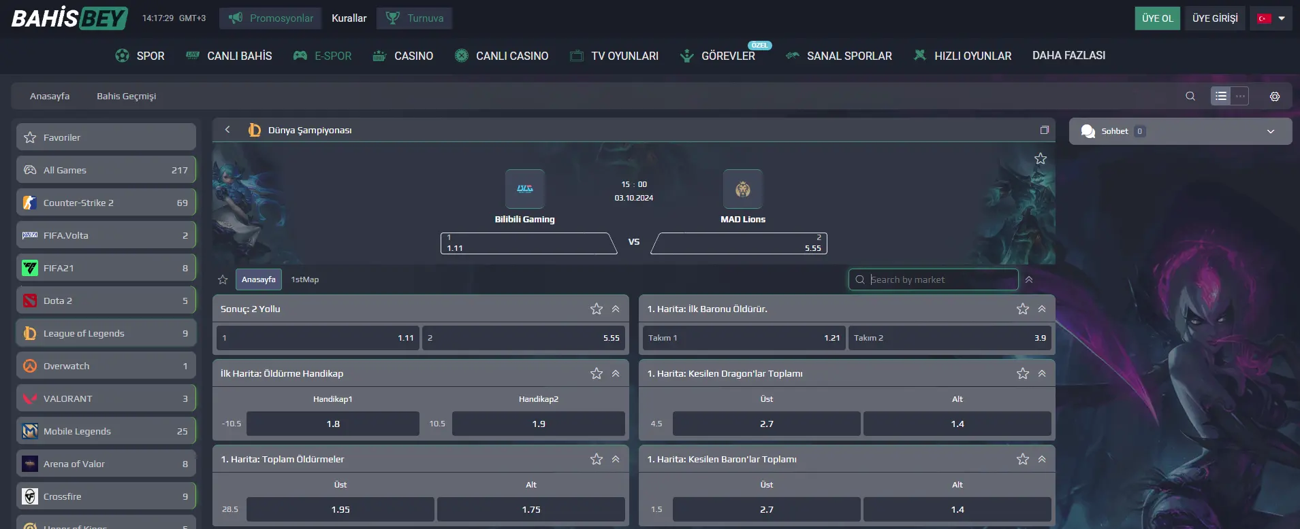
Task: Switch to list view layout icon
Action: pos(1221,96)
